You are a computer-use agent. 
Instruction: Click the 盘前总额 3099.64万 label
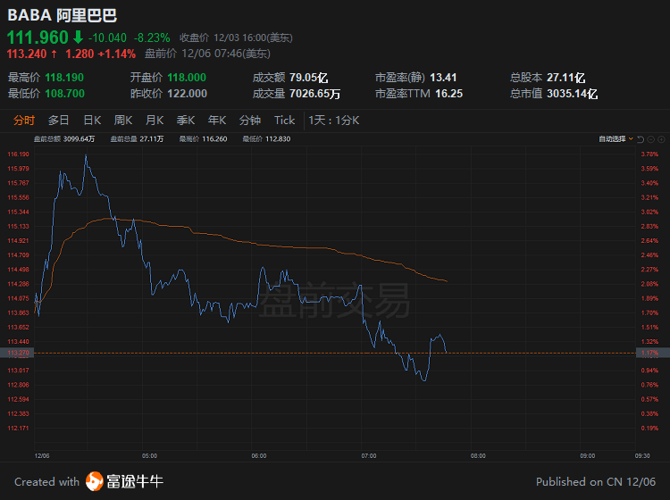[x=64, y=138]
